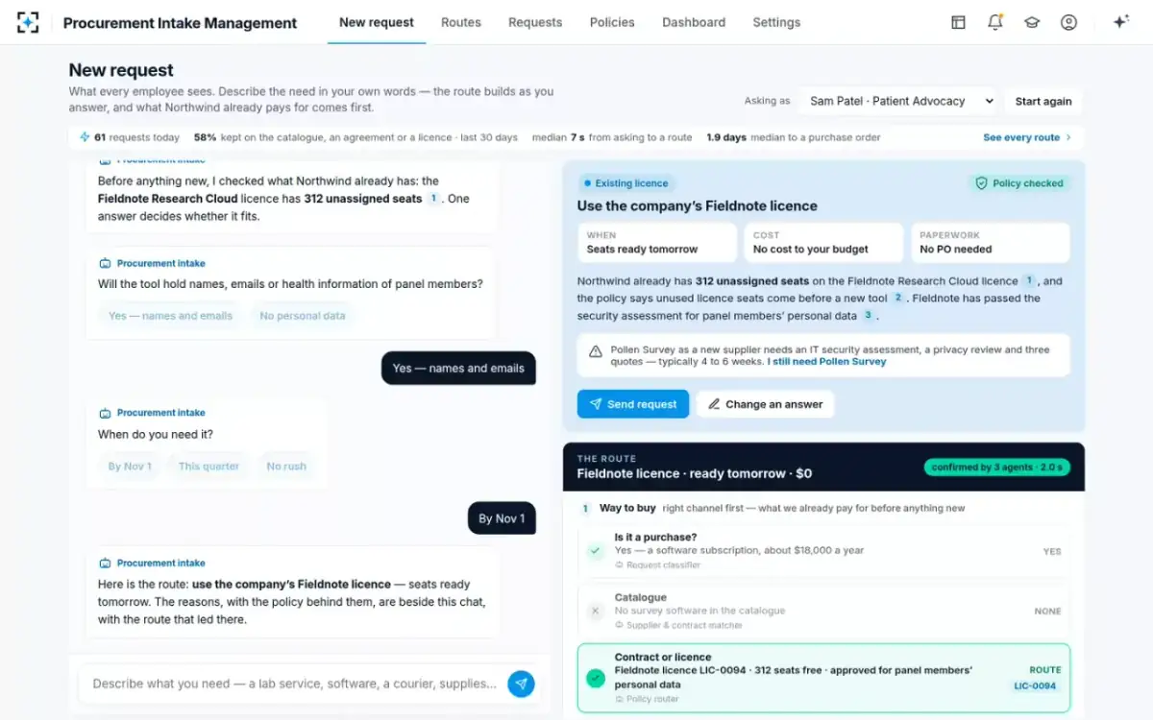Click citation badge 3 after personal data

pos(868,315)
